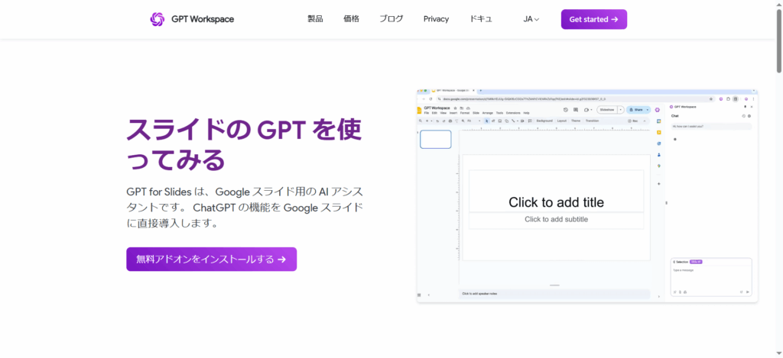Click 'Click to add subtitle' placeholder

(x=556, y=219)
